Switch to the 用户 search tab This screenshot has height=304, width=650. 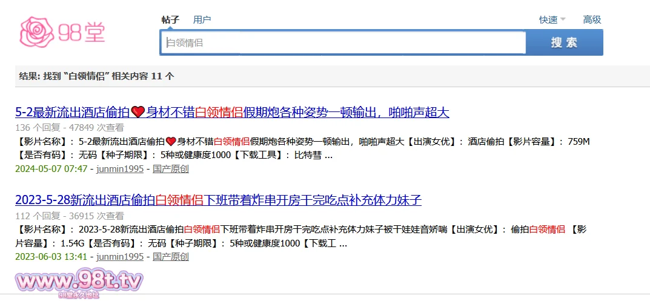[x=202, y=20]
